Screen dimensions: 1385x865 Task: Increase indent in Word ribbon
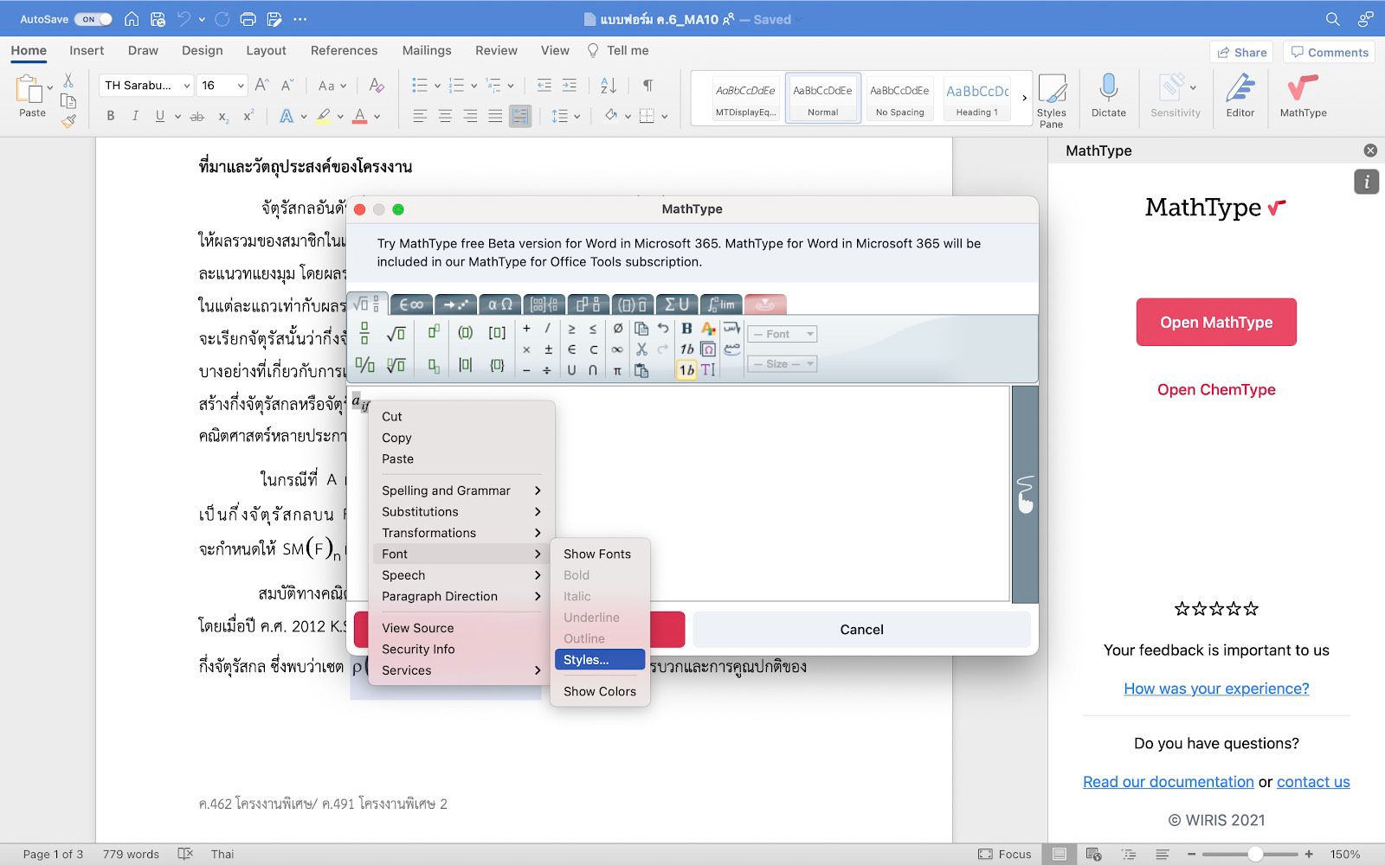point(569,86)
